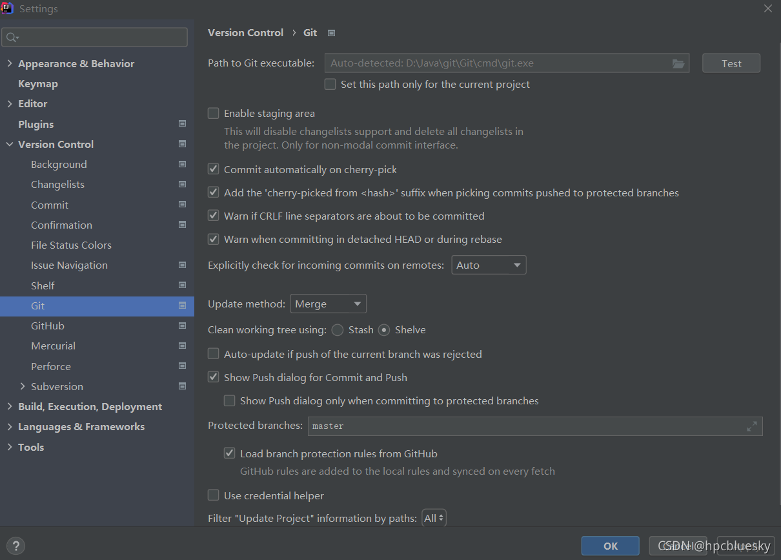Expand the Subversion node
The width and height of the screenshot is (781, 560).
pos(23,386)
